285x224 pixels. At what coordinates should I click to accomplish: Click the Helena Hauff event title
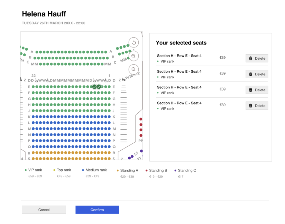tap(44, 14)
